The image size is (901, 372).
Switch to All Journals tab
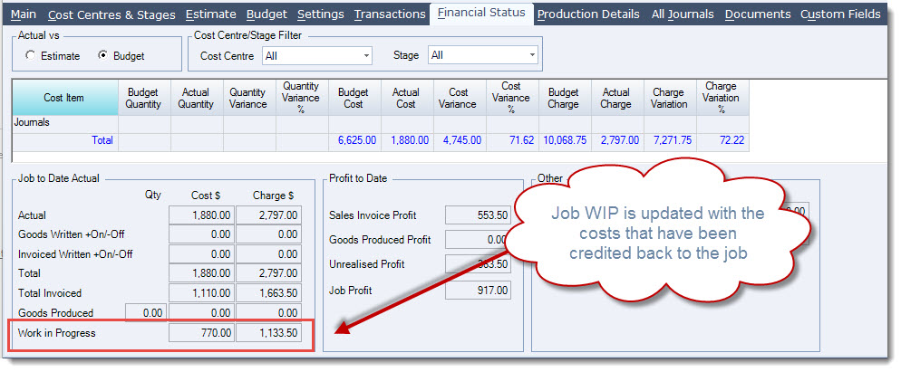pos(683,14)
